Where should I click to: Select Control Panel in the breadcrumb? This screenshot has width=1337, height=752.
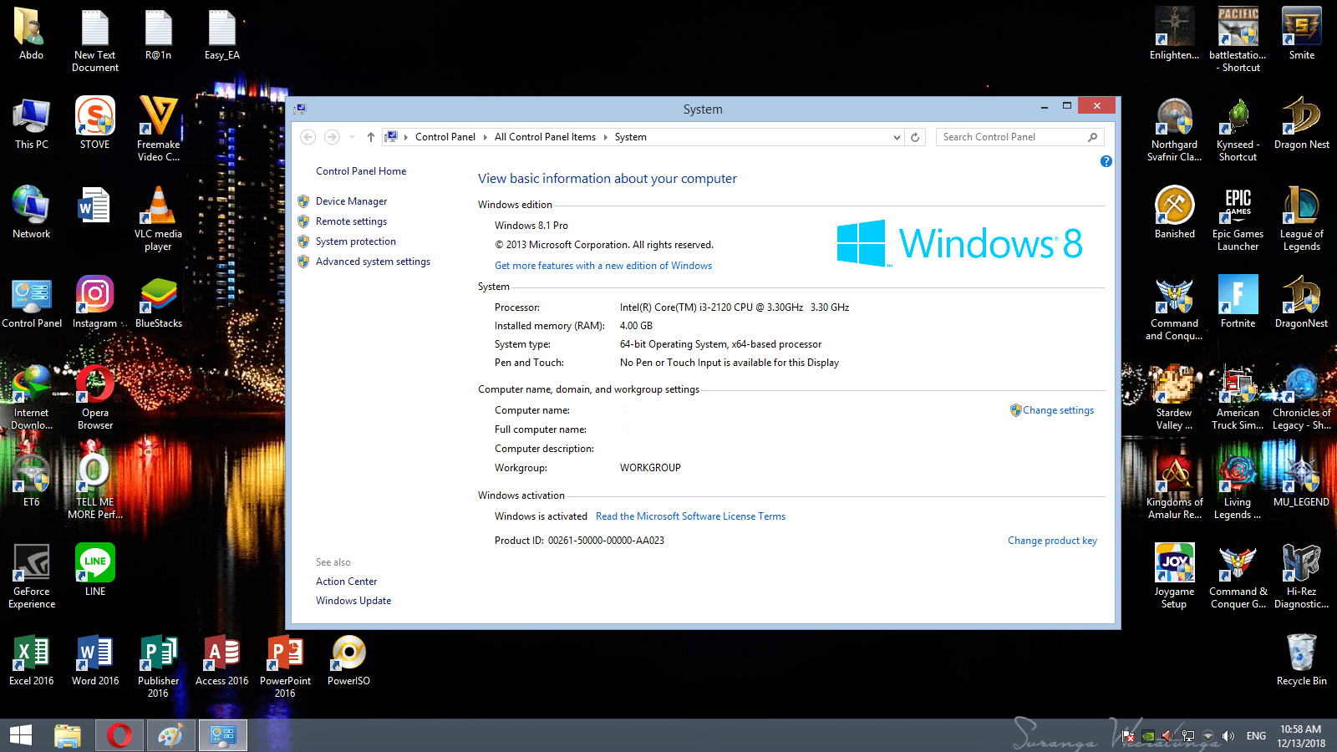point(445,137)
